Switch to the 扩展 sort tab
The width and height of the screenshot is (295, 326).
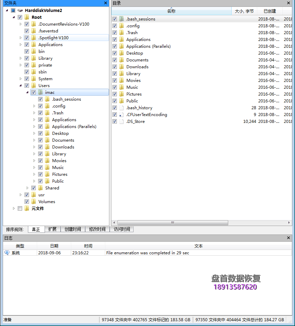pos(52,229)
